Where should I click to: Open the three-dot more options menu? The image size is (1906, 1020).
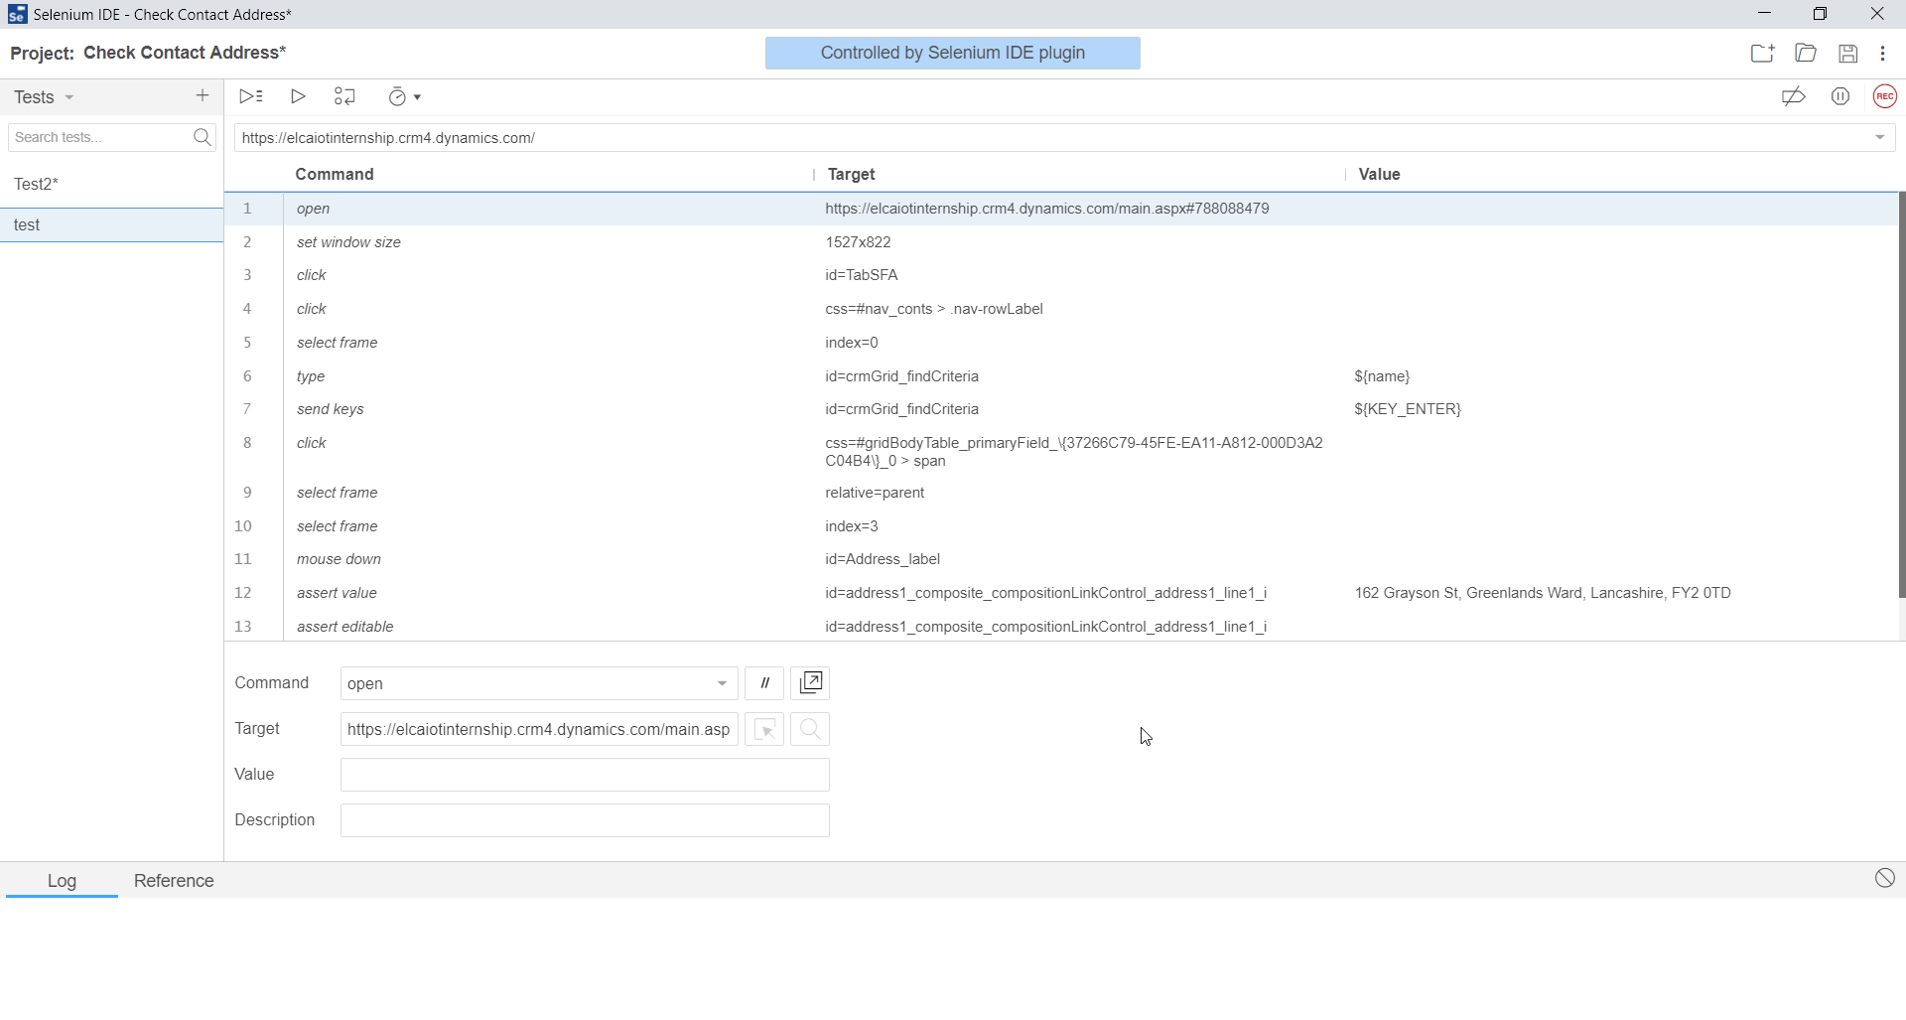click(x=1883, y=54)
